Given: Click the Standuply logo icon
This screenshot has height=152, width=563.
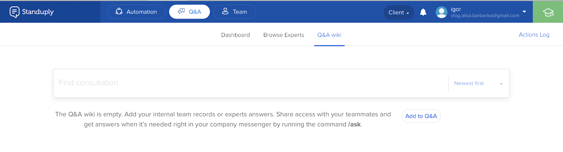Looking at the screenshot, I should point(14,12).
